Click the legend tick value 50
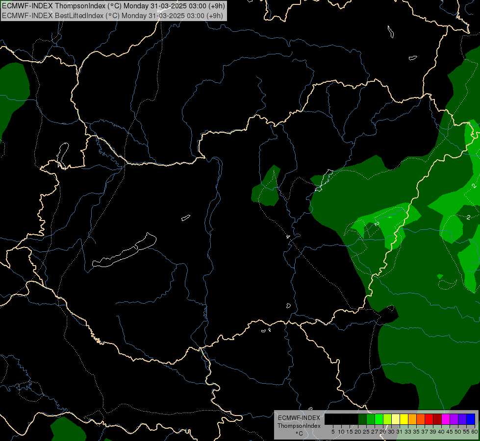Image resolution: width=480 pixels, height=441 pixels. [458, 432]
